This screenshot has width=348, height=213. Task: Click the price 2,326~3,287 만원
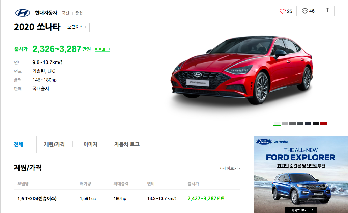click(x=61, y=49)
